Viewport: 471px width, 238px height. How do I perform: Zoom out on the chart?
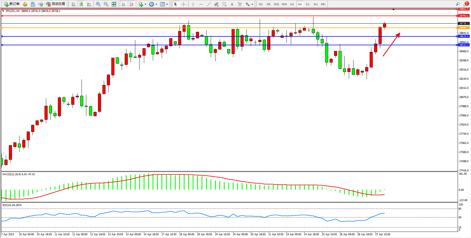pos(106,4)
